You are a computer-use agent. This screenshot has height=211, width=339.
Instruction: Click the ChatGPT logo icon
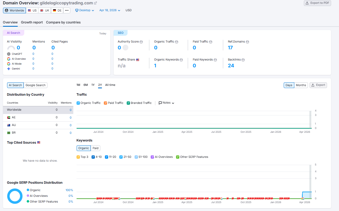tap(9, 54)
